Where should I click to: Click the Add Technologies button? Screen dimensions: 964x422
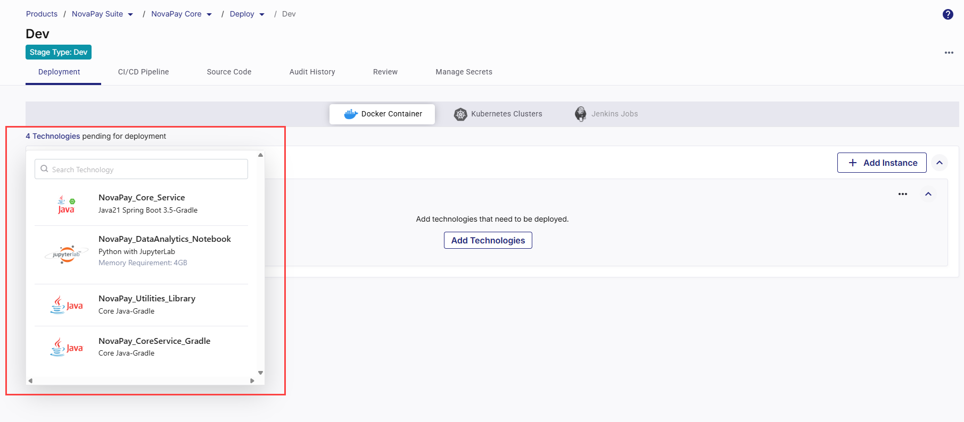pos(488,240)
